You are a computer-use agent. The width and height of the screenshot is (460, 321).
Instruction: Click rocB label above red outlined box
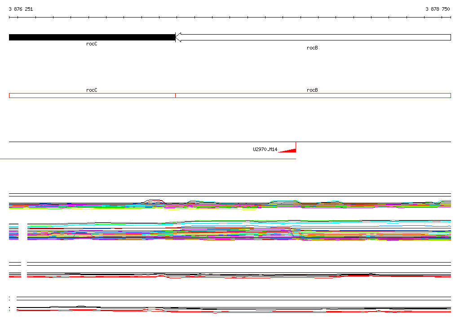pyautogui.click(x=312, y=90)
